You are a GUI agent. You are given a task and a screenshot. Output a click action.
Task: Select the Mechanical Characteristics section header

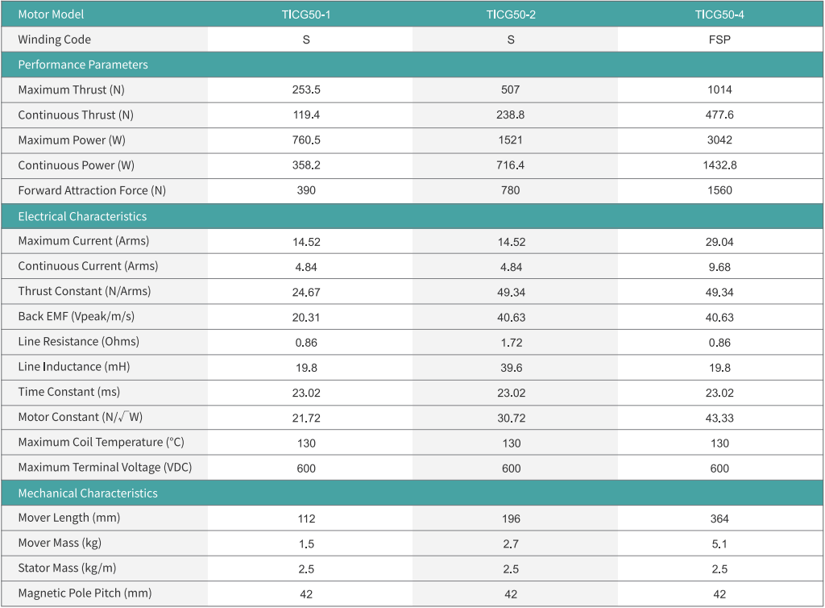(87, 493)
